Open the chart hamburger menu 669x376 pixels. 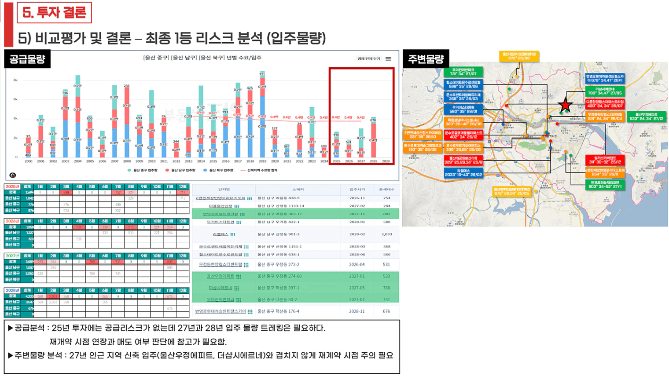[388, 58]
